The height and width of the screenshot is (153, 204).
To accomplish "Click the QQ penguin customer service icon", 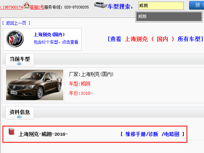I will pyautogui.click(x=26, y=5).
